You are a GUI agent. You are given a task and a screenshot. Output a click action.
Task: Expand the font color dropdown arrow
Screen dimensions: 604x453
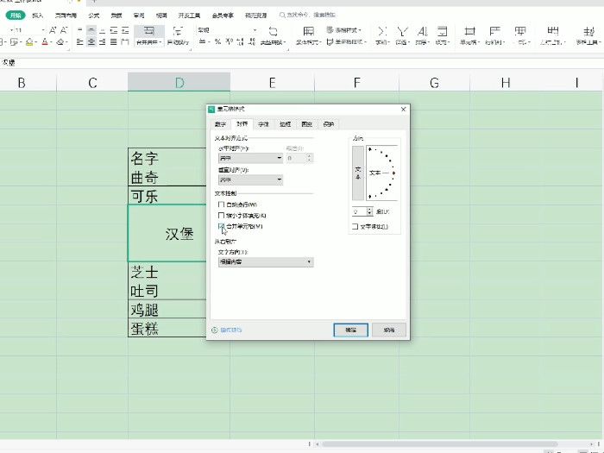(51, 42)
